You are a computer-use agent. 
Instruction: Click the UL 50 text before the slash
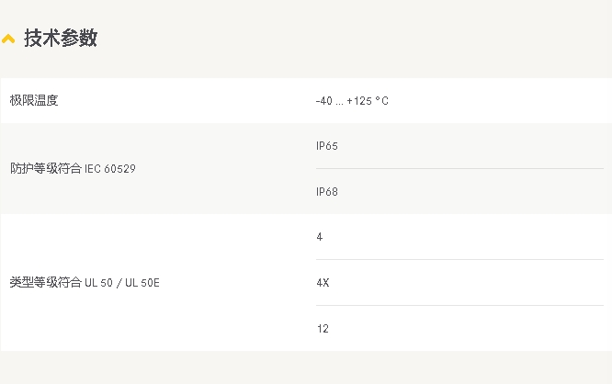coord(98,283)
